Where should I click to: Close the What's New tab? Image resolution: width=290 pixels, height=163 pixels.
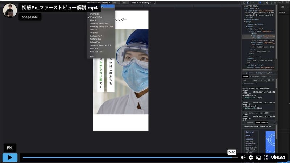coord(267,123)
